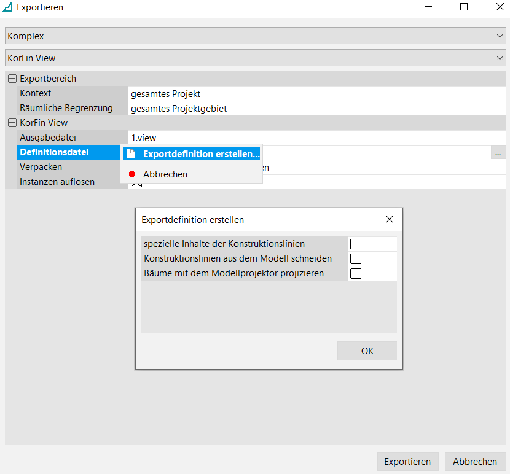Click the Exportieren button at bottom
The height and width of the screenshot is (474, 510).
[407, 462]
